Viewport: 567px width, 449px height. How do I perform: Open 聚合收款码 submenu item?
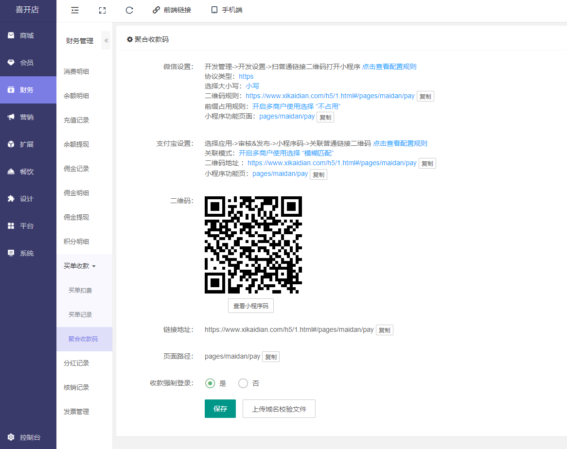coord(84,339)
